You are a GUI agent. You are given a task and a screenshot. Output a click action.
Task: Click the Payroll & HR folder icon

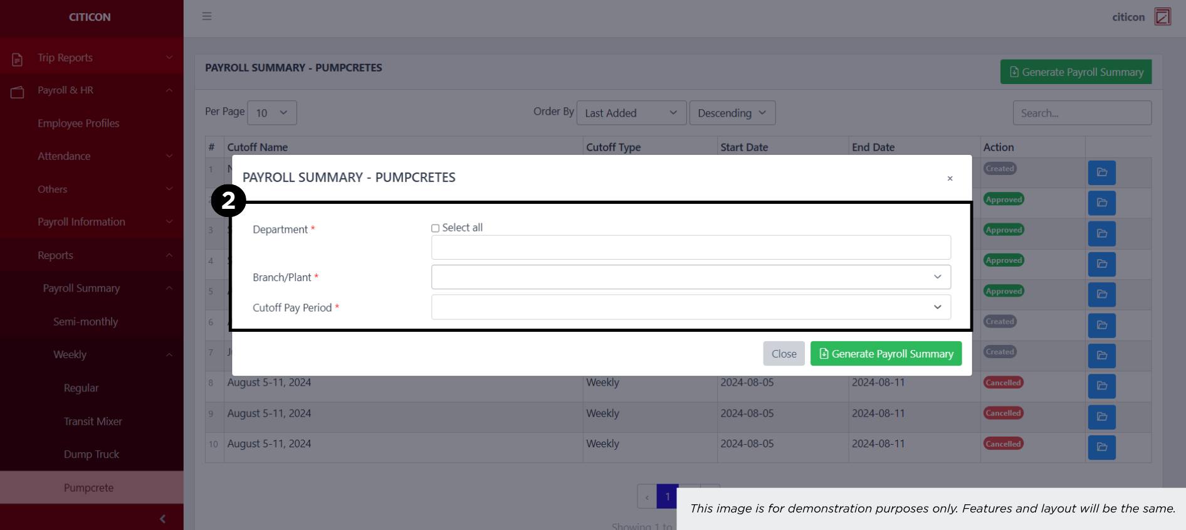[x=18, y=92]
